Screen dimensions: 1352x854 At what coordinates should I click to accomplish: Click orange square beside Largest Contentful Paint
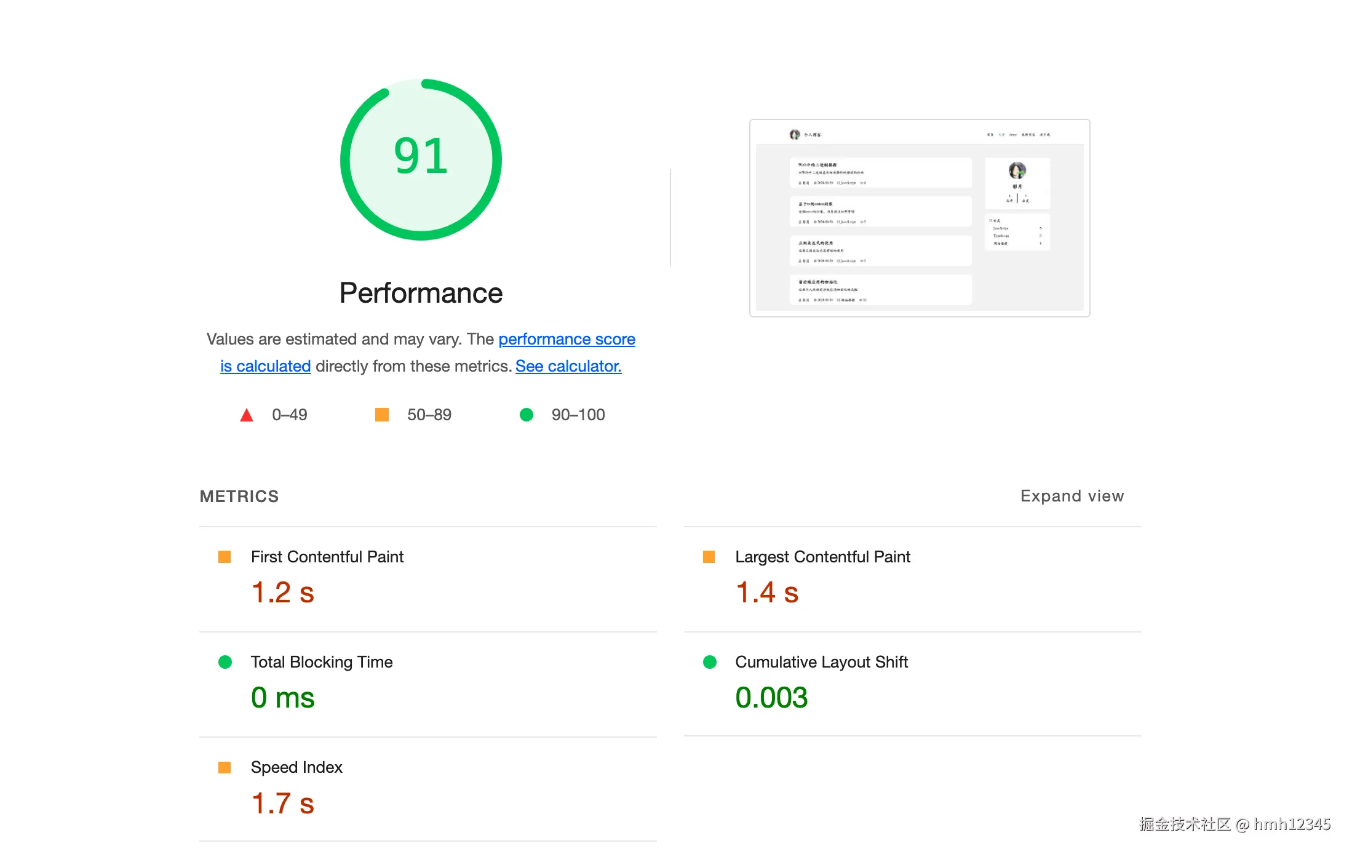click(x=709, y=557)
